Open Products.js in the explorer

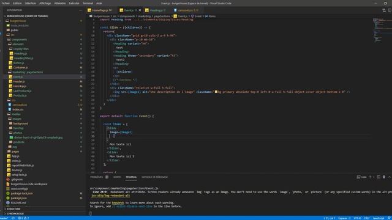(x=20, y=95)
